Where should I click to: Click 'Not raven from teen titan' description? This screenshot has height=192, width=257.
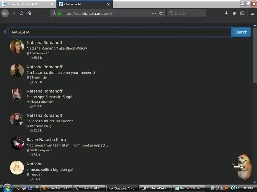point(67,145)
